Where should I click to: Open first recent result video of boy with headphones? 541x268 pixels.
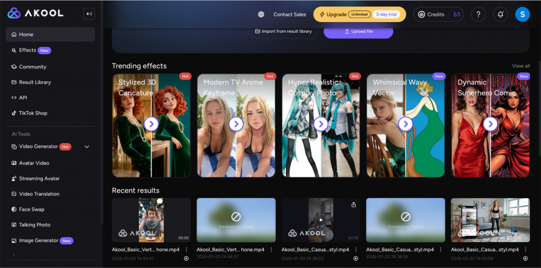pyautogui.click(x=152, y=220)
